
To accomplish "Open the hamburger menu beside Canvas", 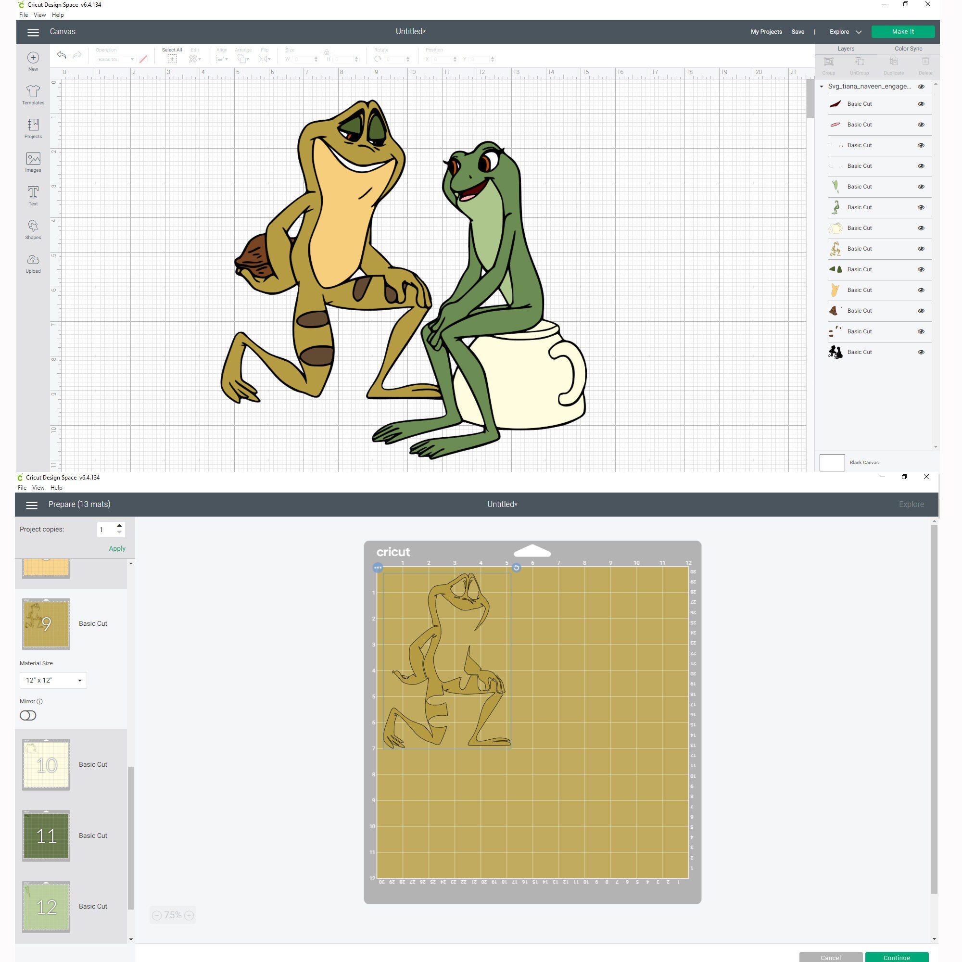I will click(x=33, y=32).
